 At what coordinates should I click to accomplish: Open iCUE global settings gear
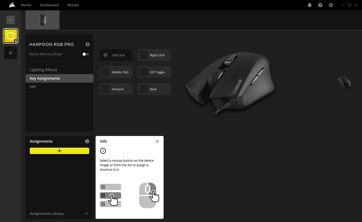pos(331,5)
